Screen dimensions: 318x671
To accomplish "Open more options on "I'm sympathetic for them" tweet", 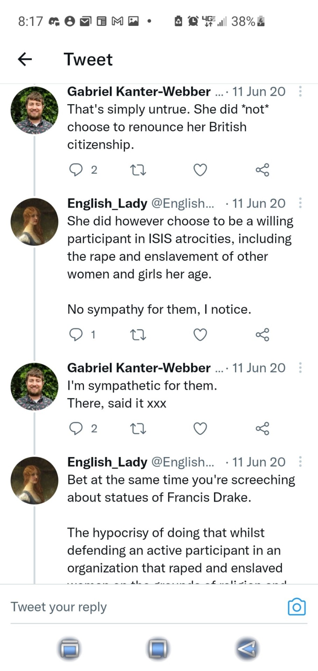I will pyautogui.click(x=300, y=368).
